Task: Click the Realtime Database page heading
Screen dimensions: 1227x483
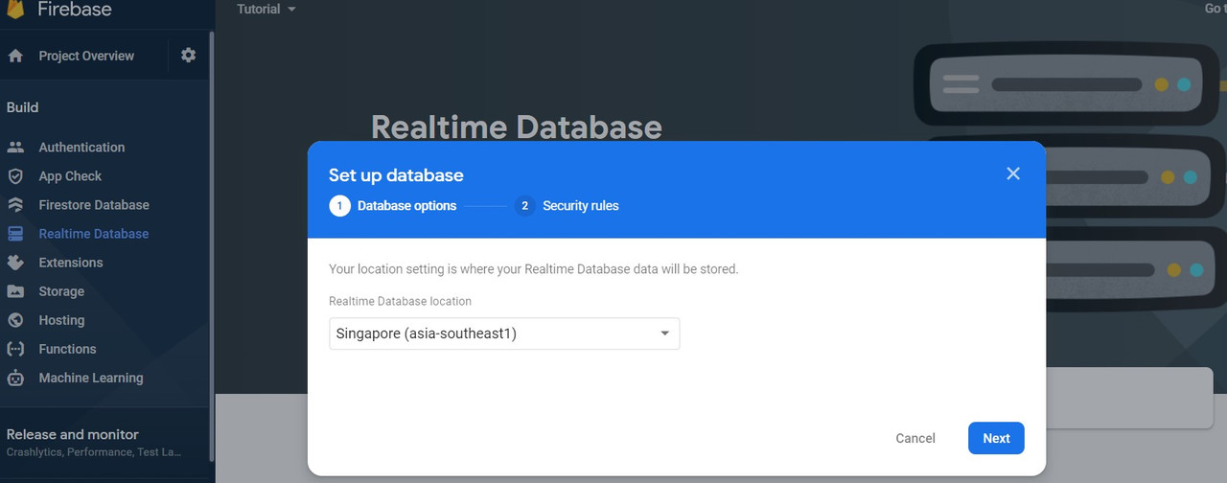Action: coord(516,126)
